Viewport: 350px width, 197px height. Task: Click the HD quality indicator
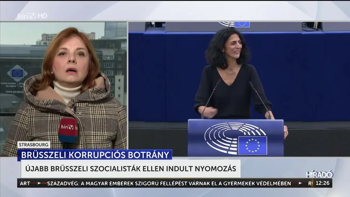click(x=43, y=15)
